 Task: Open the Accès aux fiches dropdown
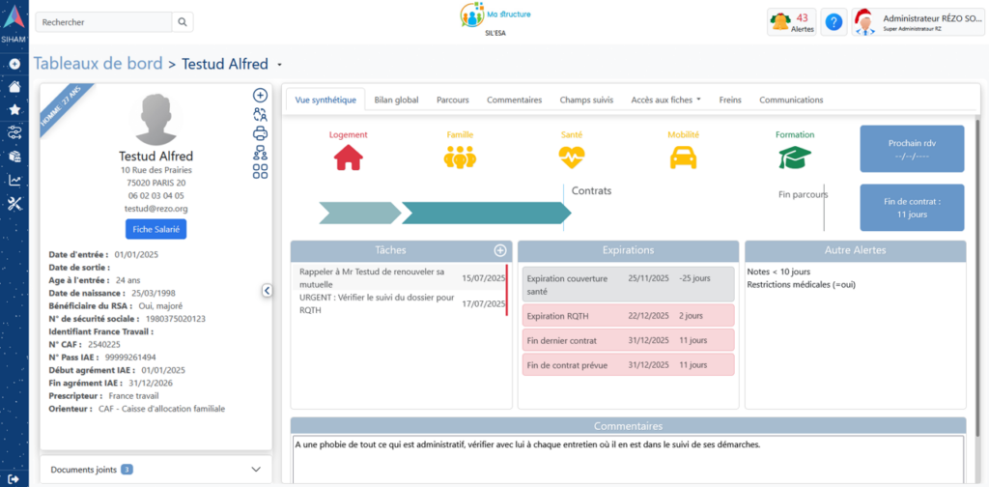(x=664, y=100)
